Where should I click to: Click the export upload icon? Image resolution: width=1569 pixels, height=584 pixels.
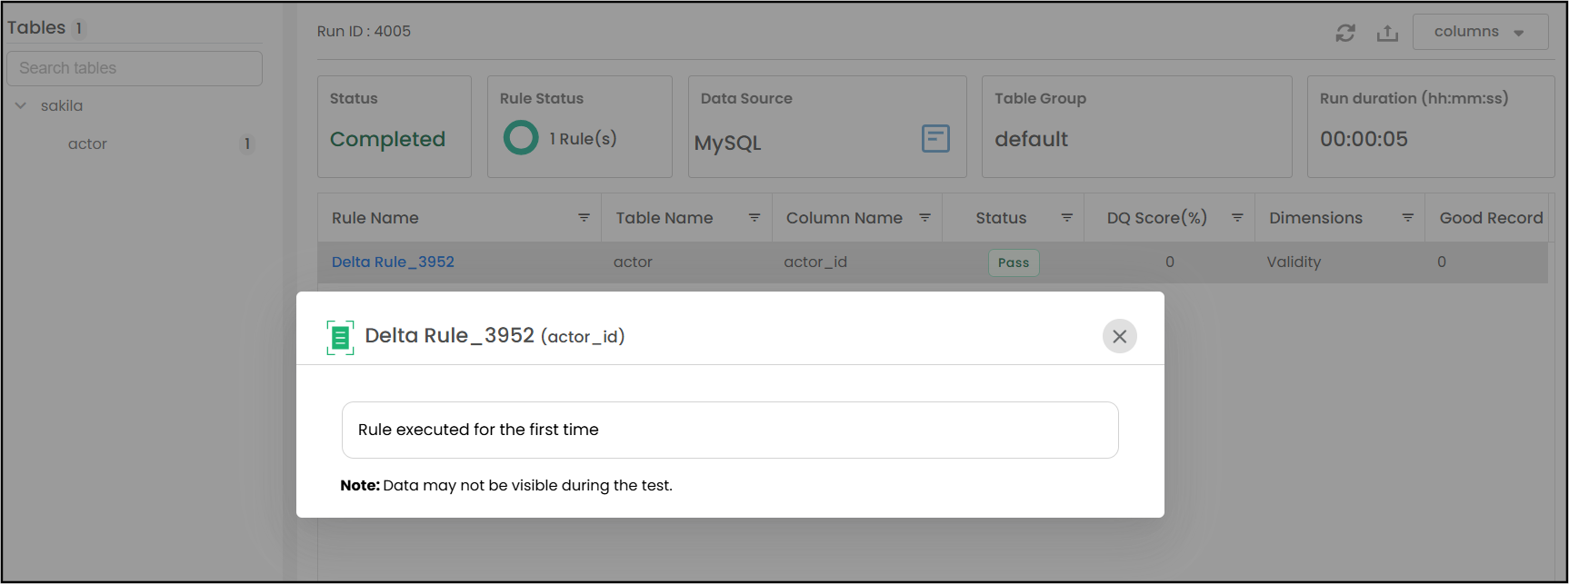point(1387,33)
